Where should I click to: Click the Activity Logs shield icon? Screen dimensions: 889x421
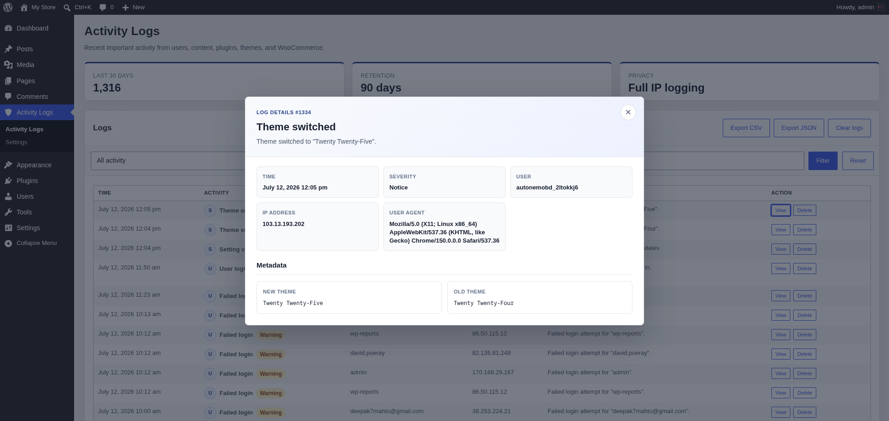tap(8, 112)
